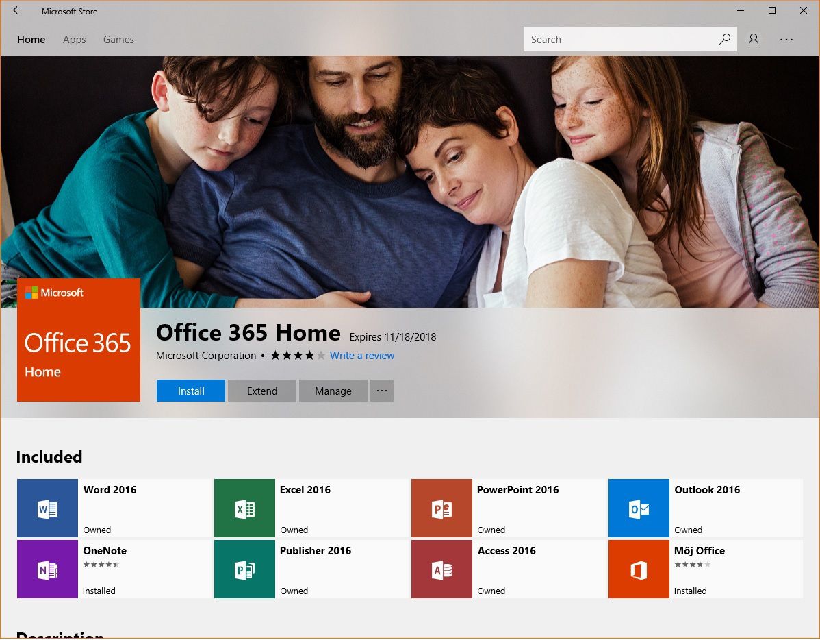Click the Extend subscription button
This screenshot has height=640, width=820.
click(262, 391)
